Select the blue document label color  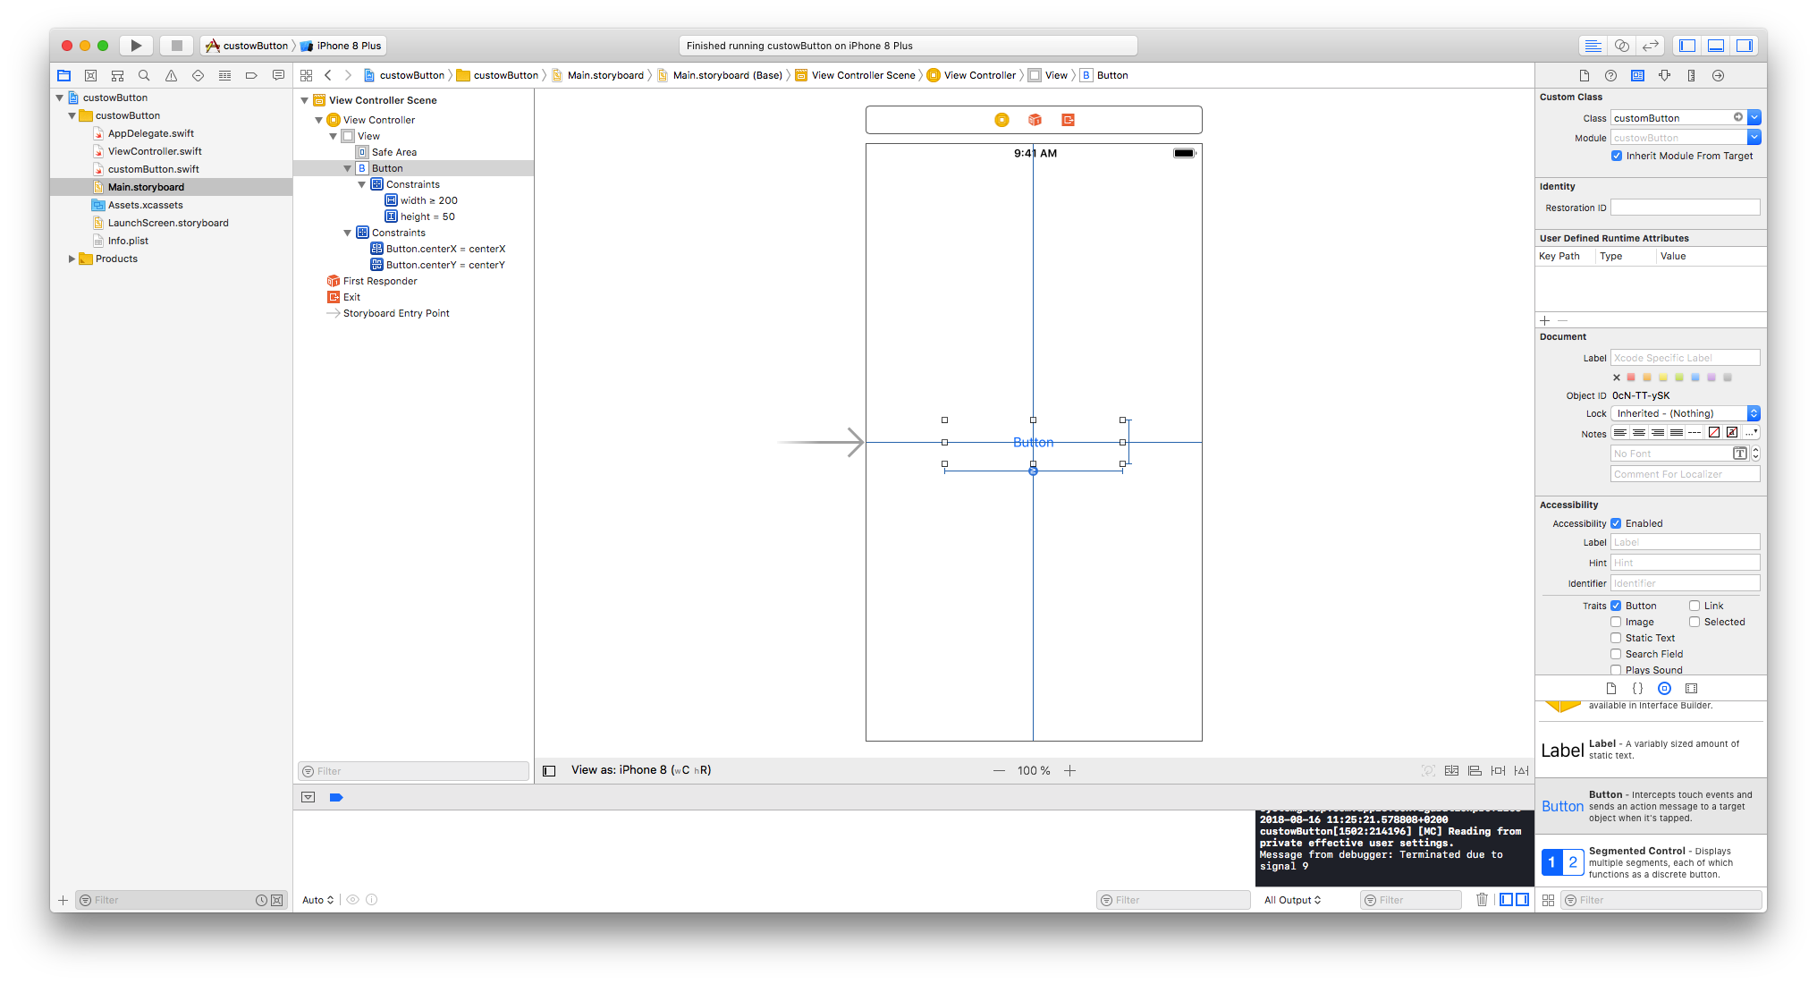1695,378
